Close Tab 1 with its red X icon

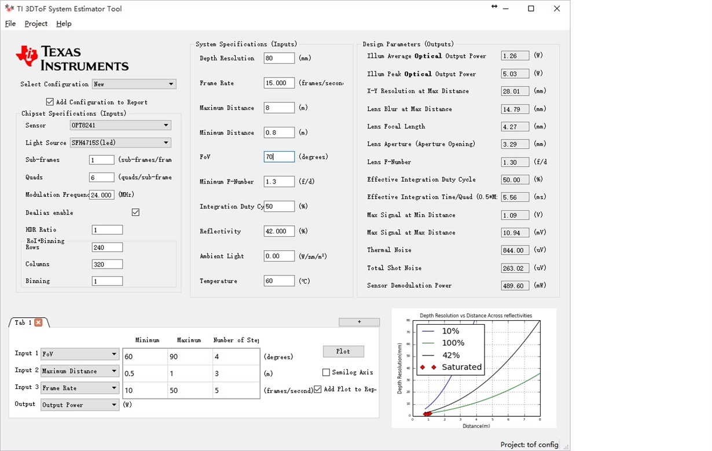tap(38, 322)
